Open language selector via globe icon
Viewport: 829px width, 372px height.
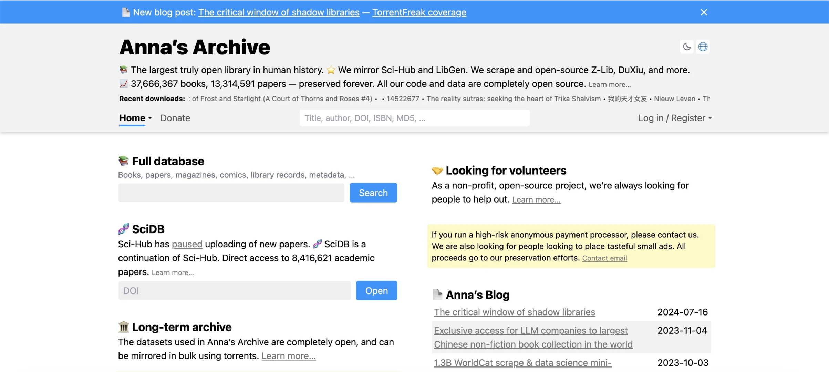coord(703,46)
